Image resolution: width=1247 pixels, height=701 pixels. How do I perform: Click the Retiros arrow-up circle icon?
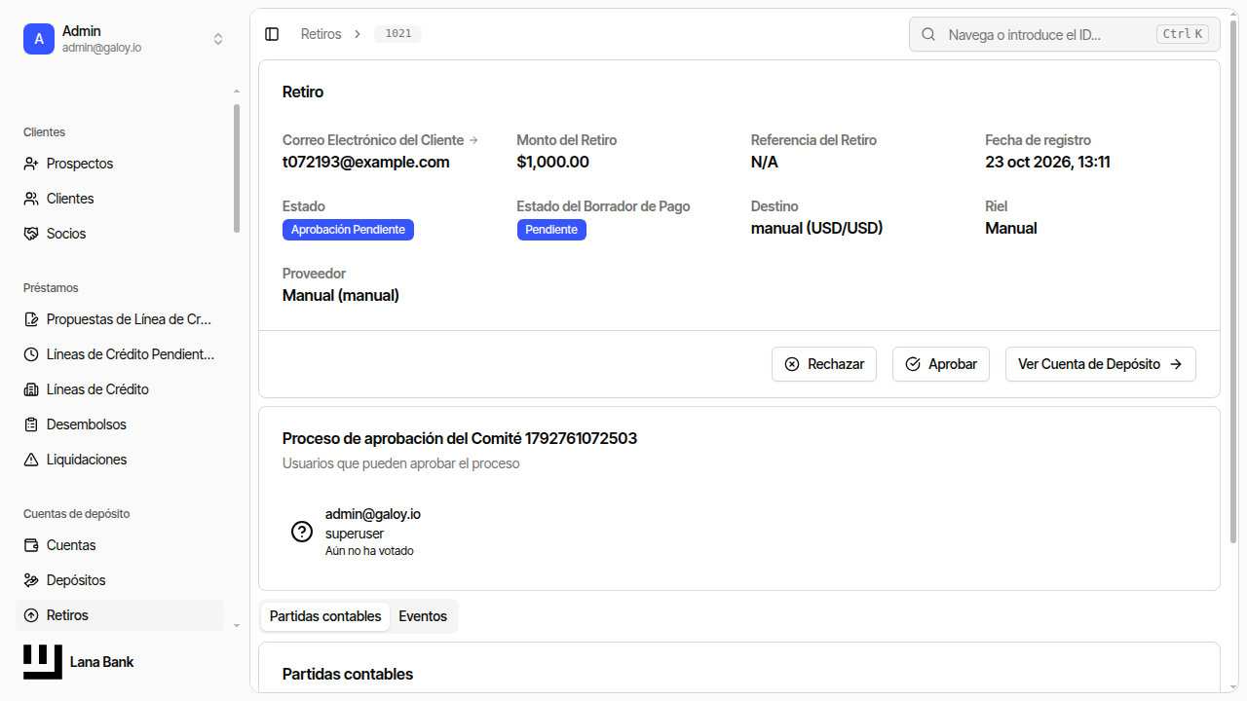point(31,615)
